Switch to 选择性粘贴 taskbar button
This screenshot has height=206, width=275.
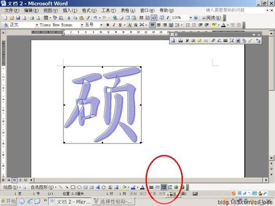click(x=114, y=201)
